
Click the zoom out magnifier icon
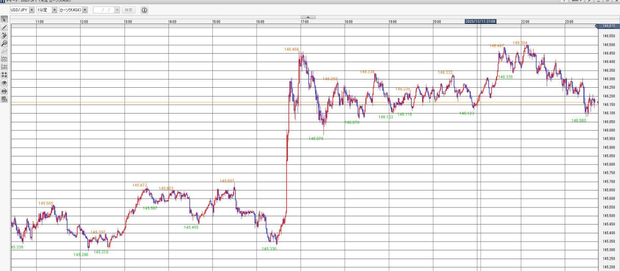(x=4, y=51)
